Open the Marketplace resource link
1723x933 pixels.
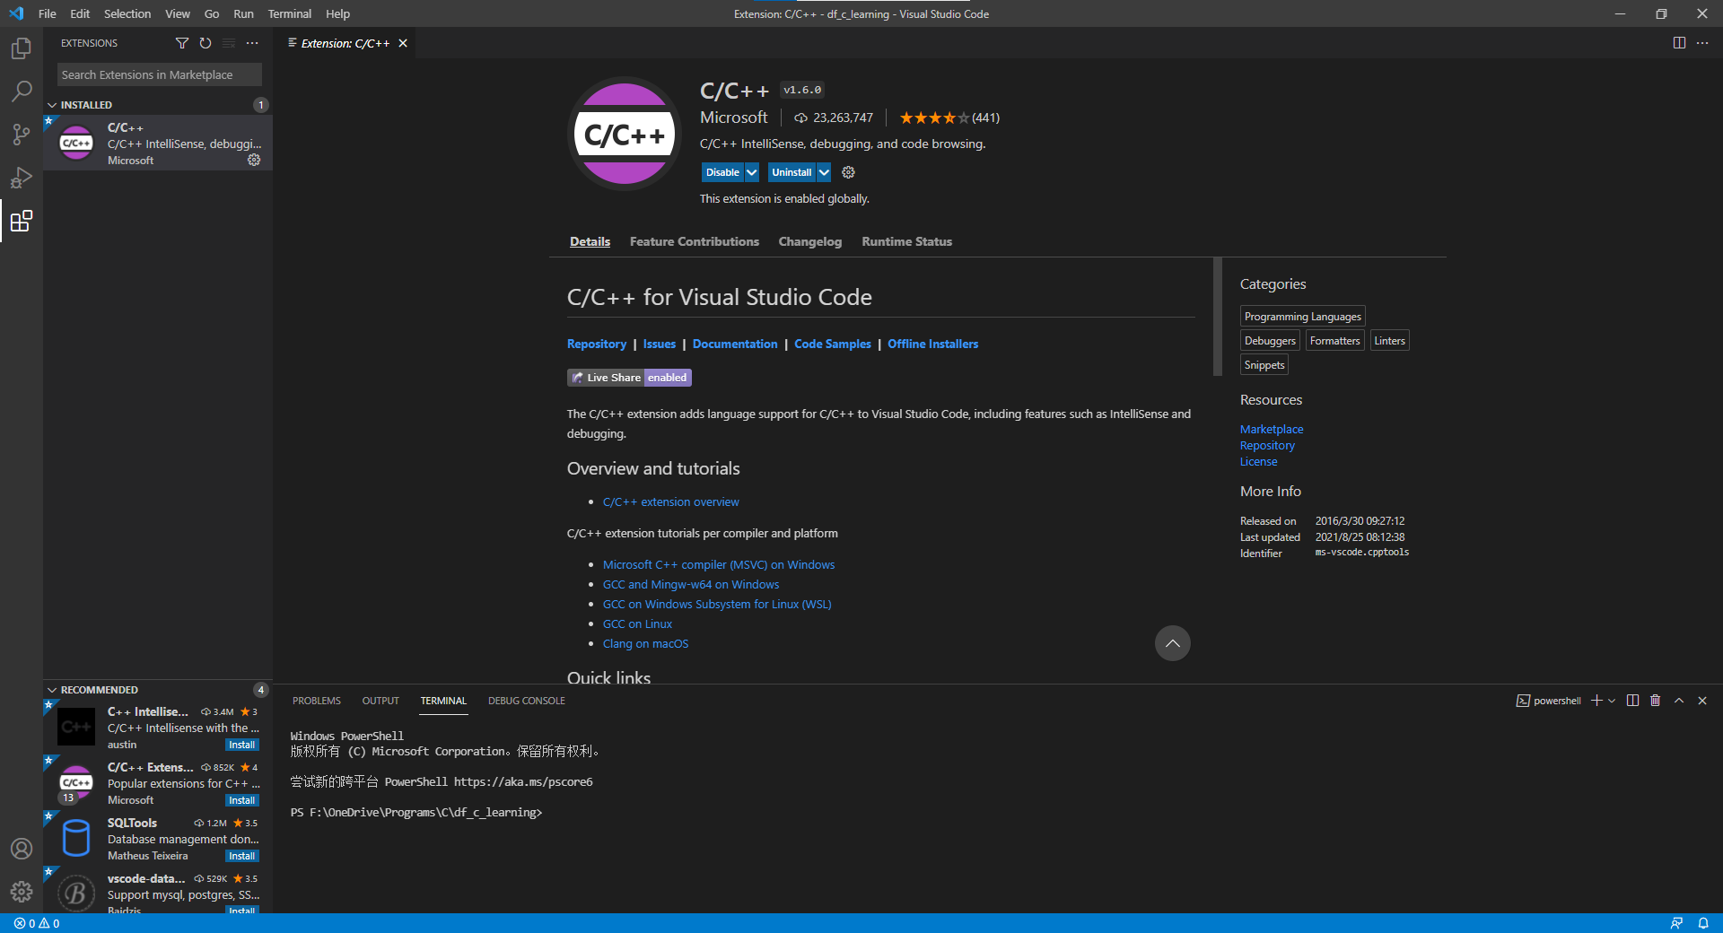[x=1272, y=429]
